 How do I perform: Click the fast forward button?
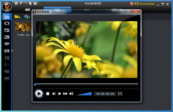[x=65, y=94]
